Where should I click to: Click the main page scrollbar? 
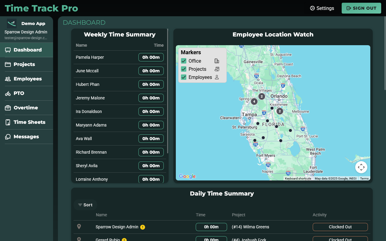point(385,53)
